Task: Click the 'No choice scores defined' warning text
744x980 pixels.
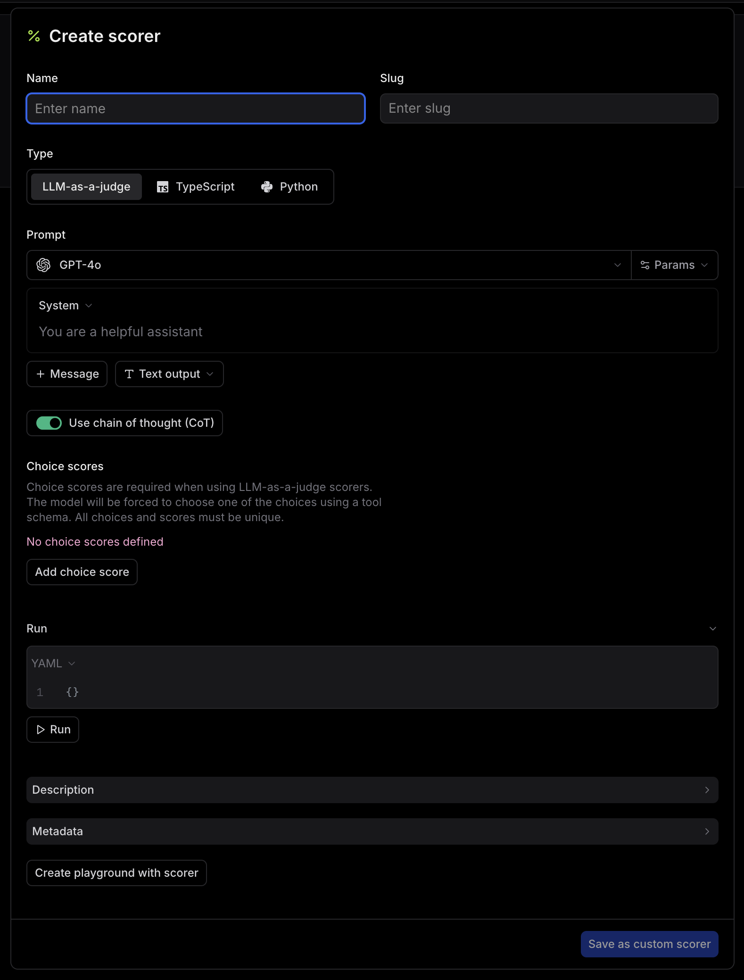Action: [95, 542]
